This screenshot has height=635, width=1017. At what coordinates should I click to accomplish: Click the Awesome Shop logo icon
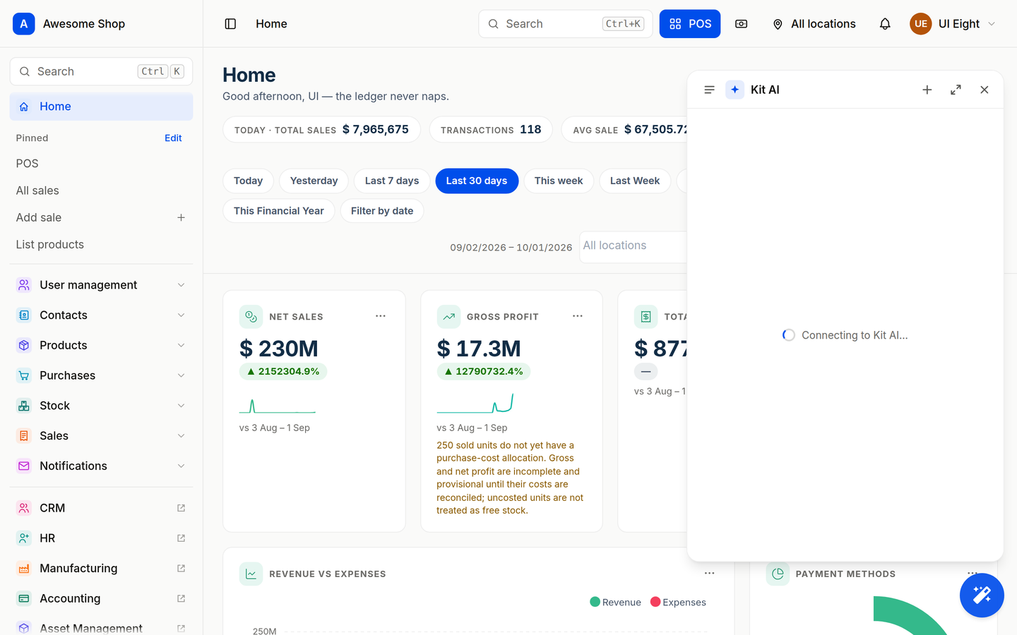click(23, 24)
